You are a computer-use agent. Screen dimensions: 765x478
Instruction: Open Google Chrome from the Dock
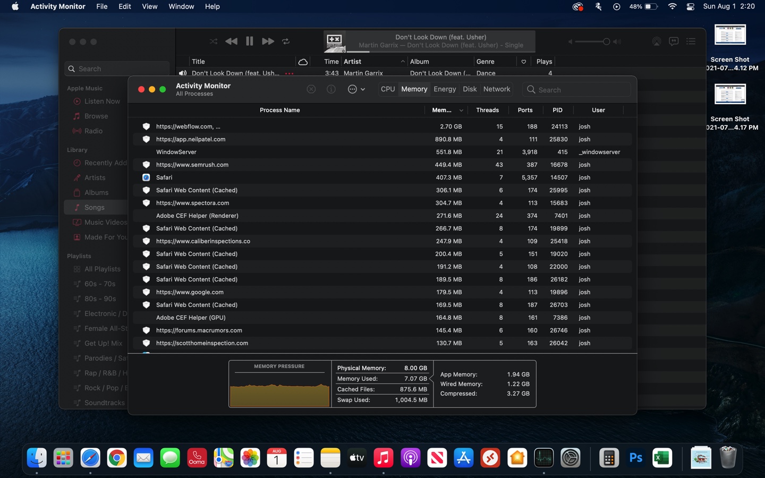(117, 458)
